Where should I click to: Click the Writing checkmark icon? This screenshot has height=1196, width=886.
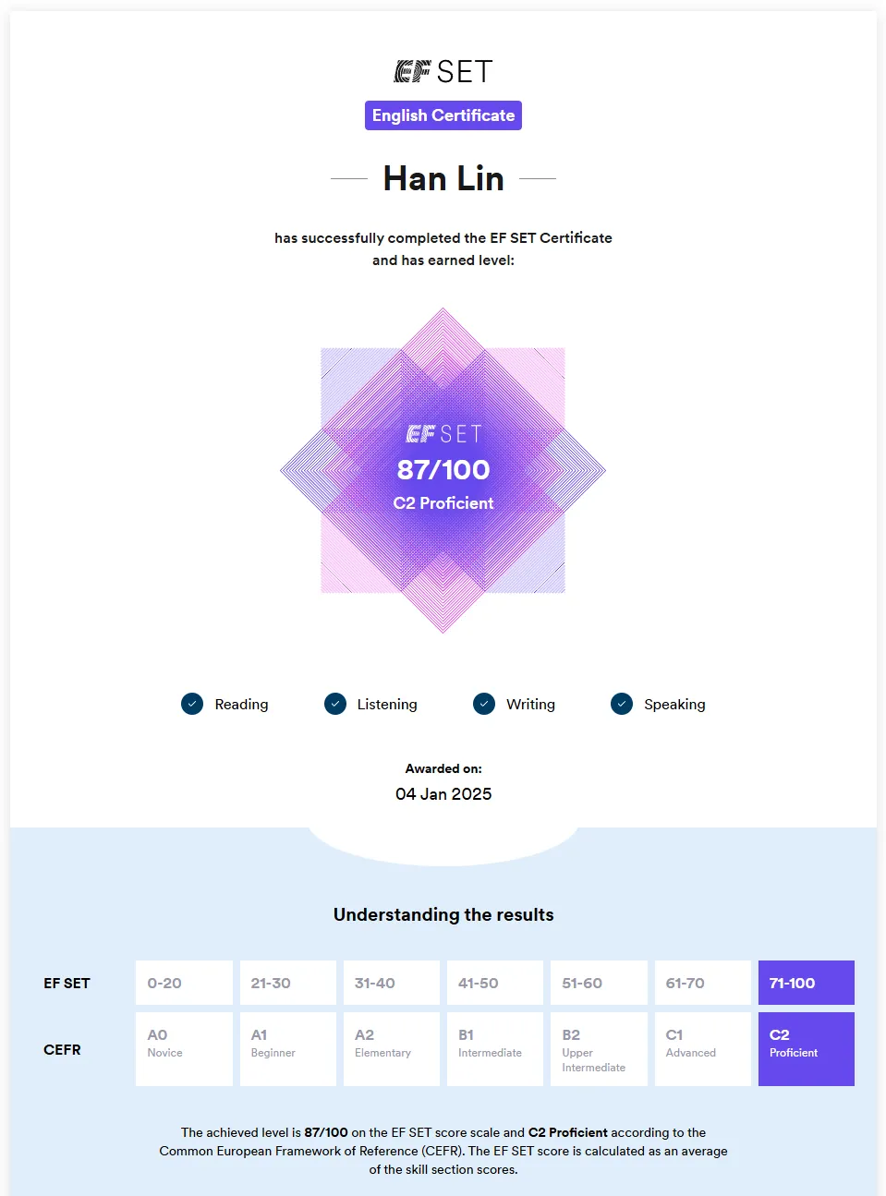click(x=484, y=704)
